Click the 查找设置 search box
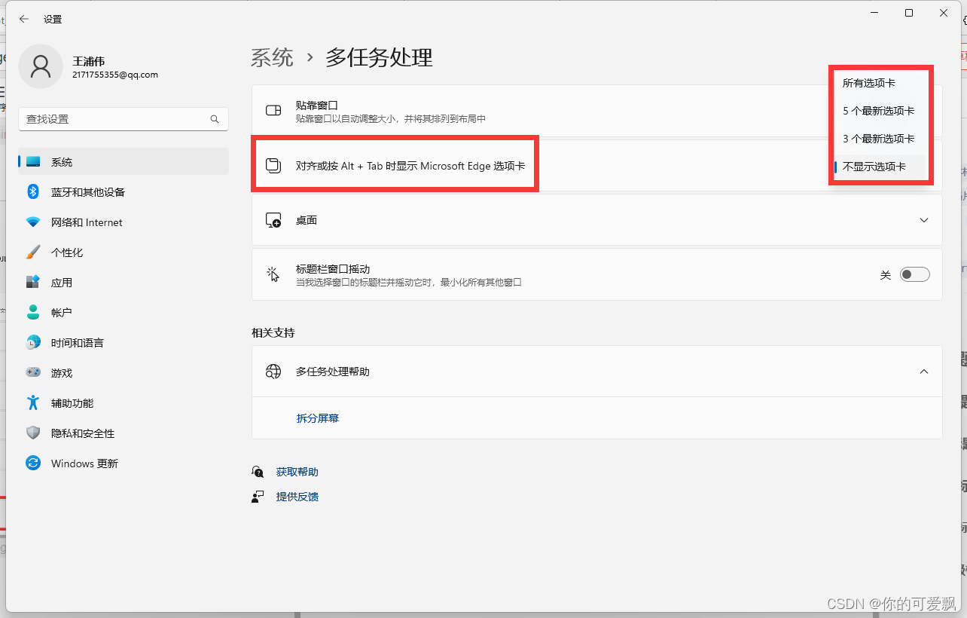 [x=124, y=119]
